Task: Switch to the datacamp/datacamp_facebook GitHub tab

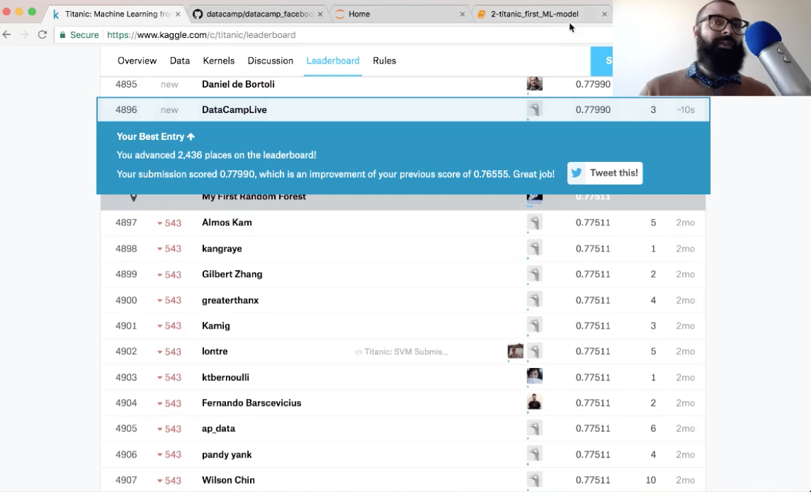Action: click(x=260, y=14)
